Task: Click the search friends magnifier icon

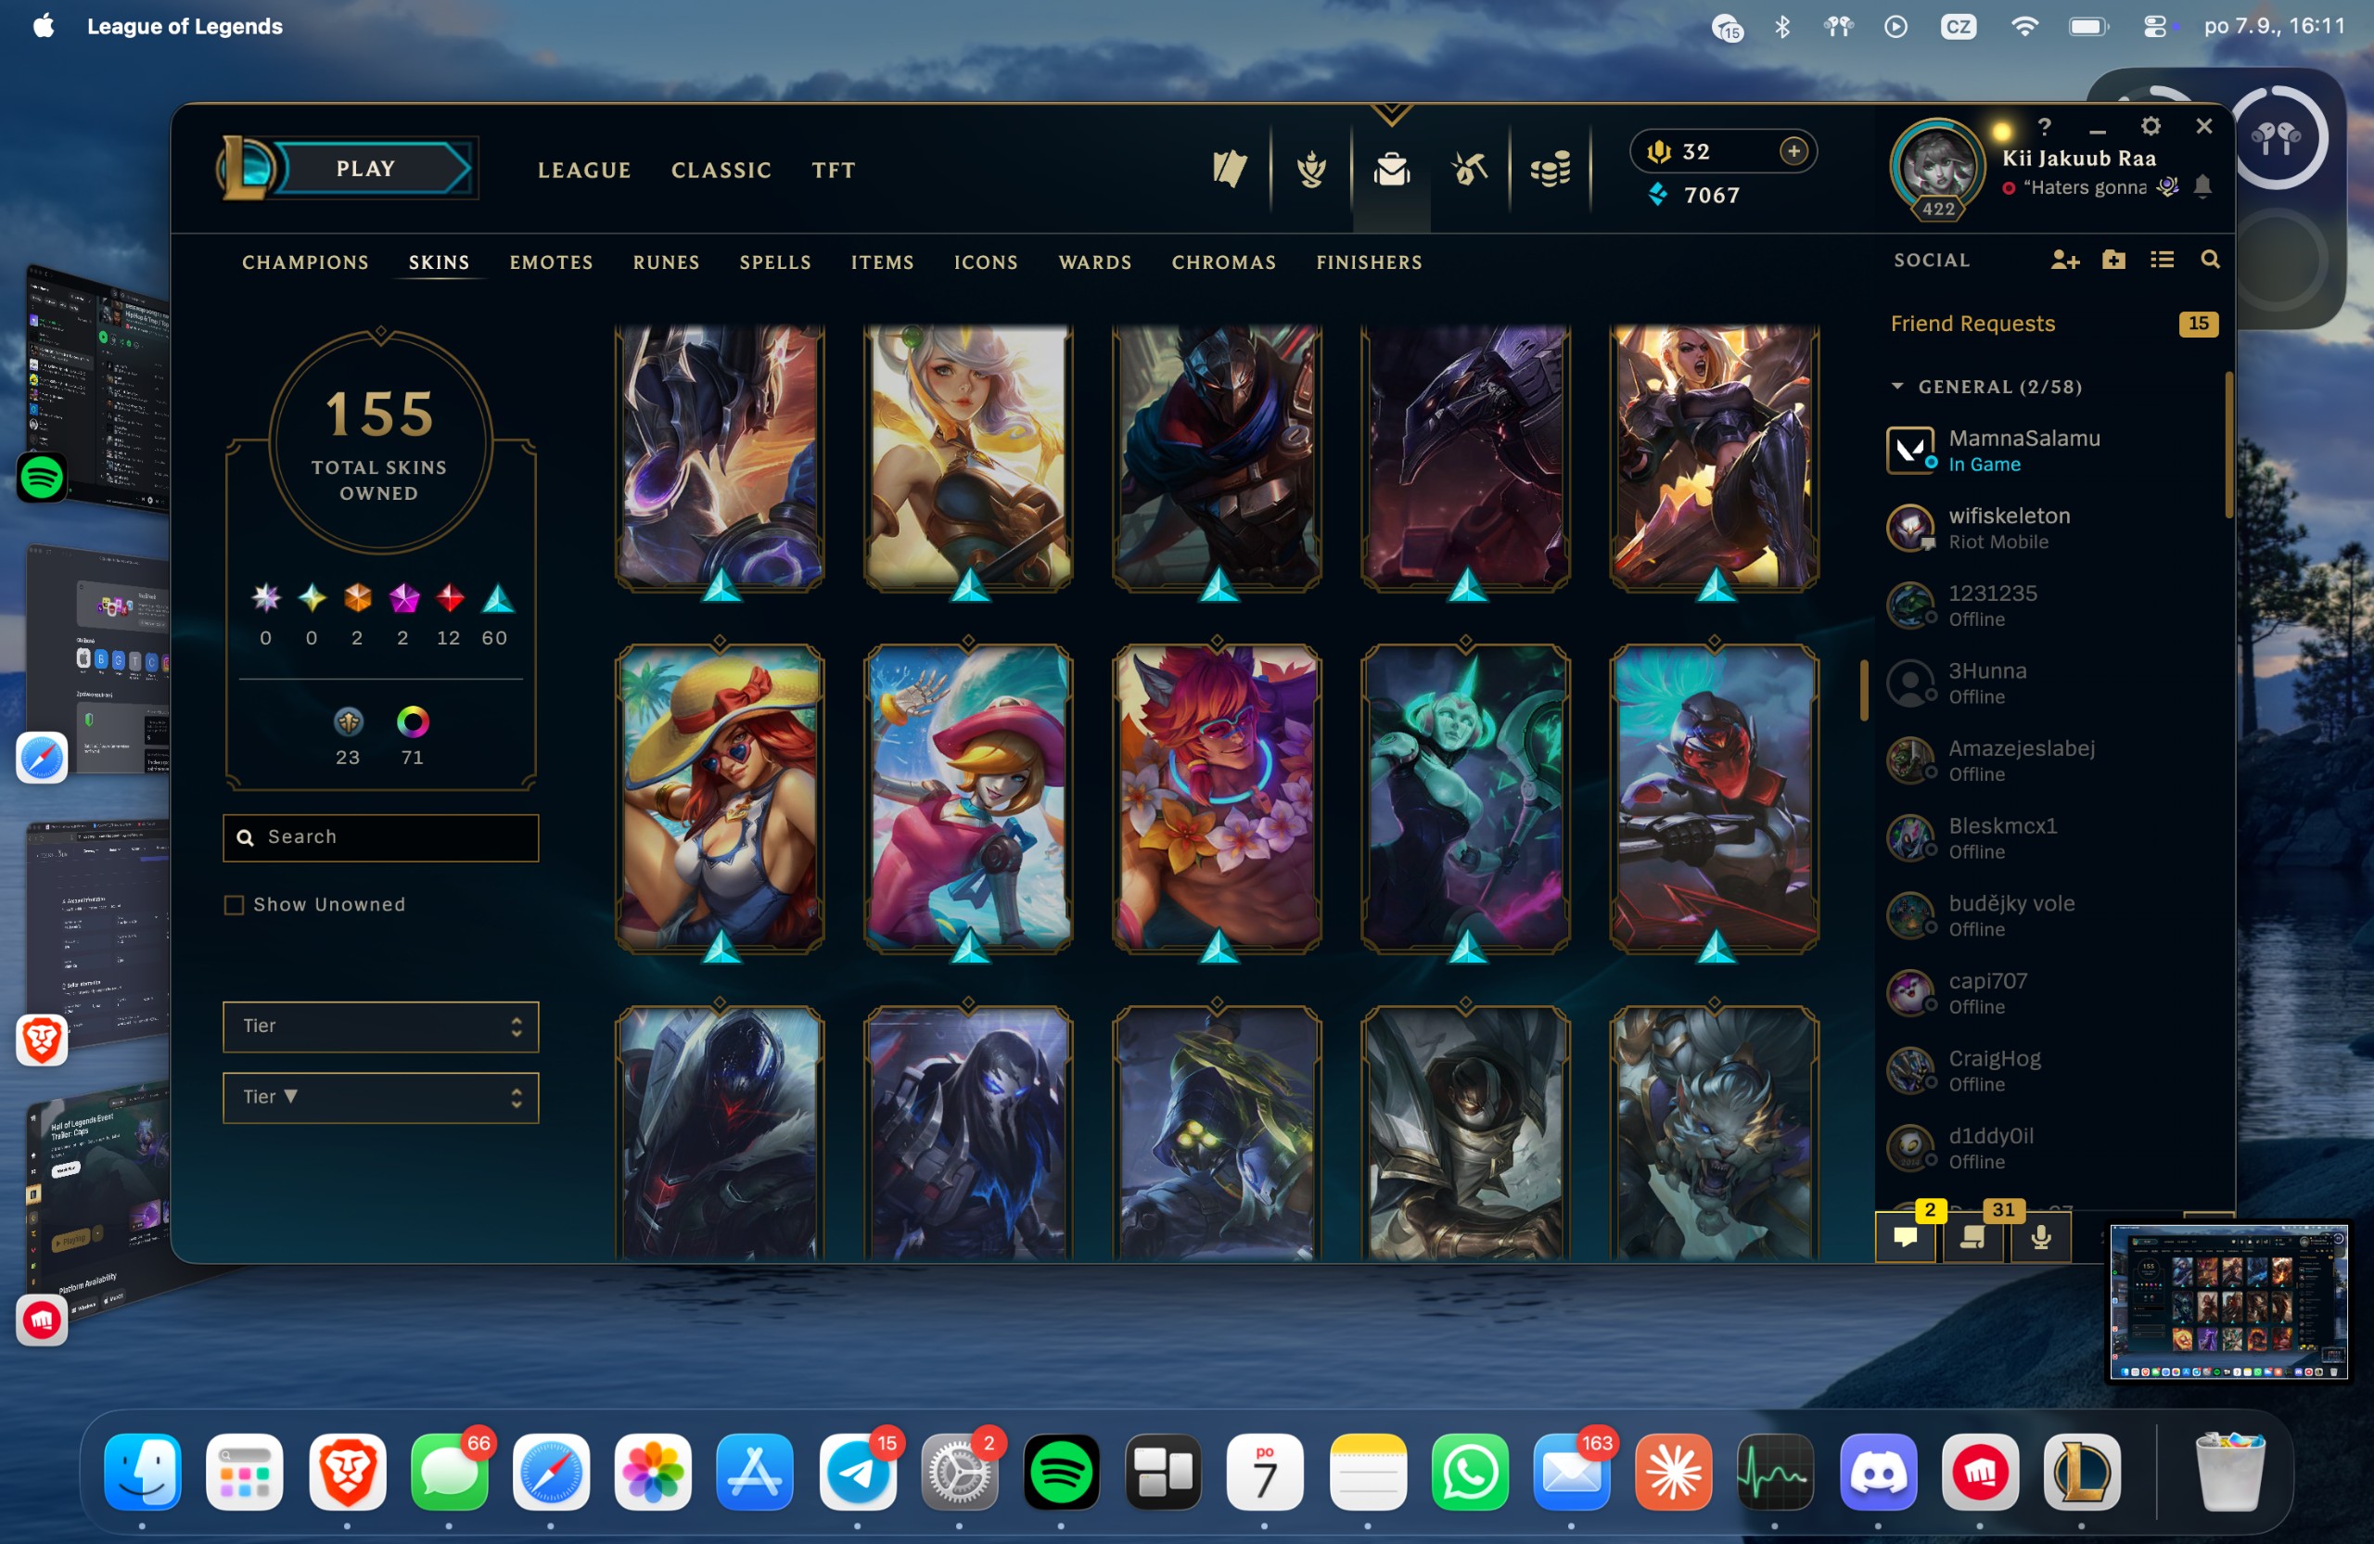Action: click(2211, 261)
